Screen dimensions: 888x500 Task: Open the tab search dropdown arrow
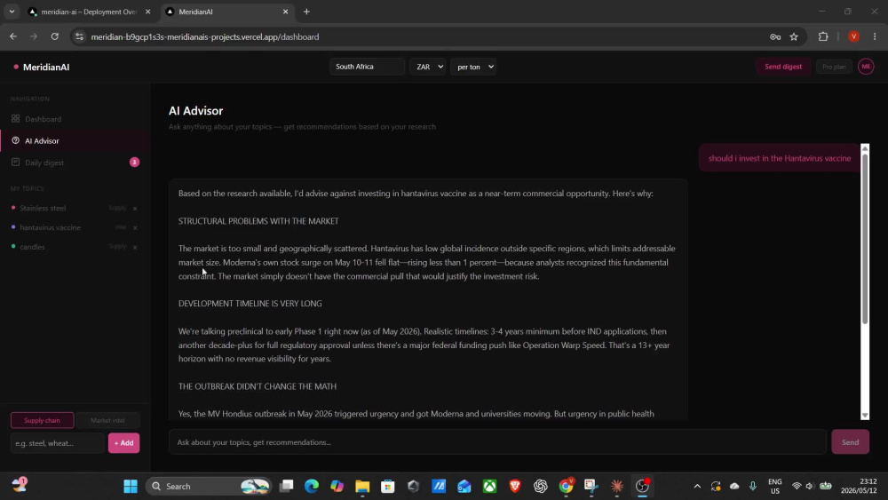(12, 12)
